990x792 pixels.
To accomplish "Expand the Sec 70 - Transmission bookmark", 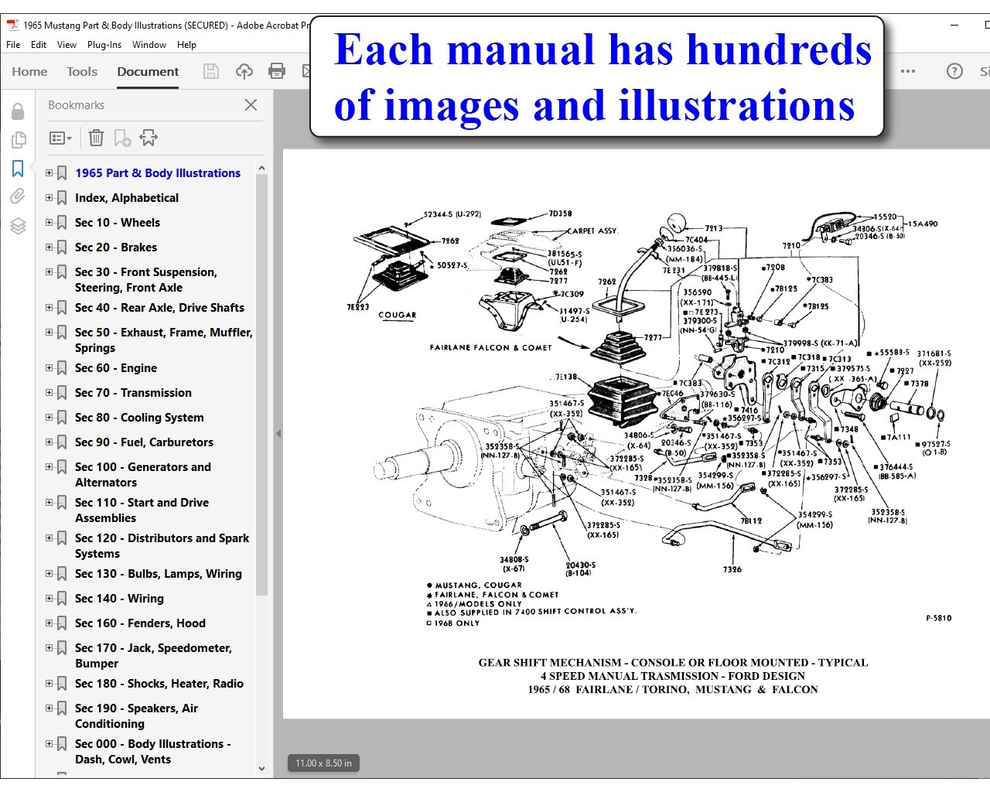I will coord(49,393).
